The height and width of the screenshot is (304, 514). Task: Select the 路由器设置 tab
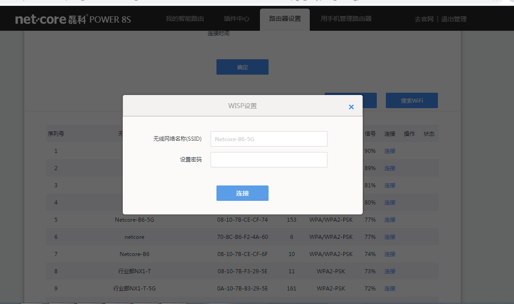[x=284, y=19]
